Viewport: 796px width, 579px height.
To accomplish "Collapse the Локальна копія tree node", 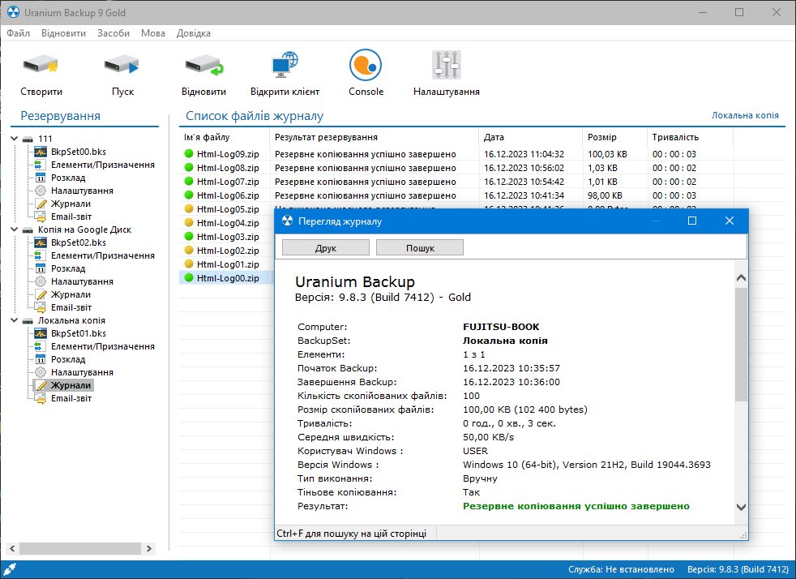I will click(x=15, y=320).
